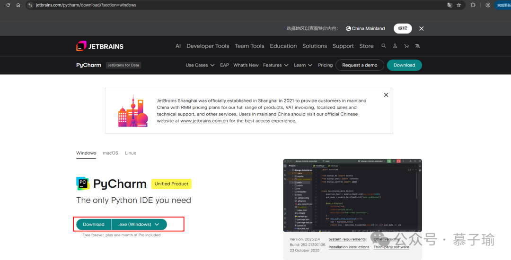511x260 pixels.
Task: Click the Download button in PyCharm navbar
Action: 405,65
